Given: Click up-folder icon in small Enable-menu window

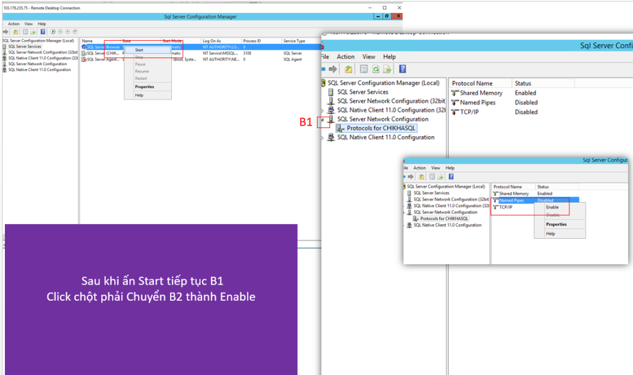Looking at the screenshot, I should tap(422, 176).
